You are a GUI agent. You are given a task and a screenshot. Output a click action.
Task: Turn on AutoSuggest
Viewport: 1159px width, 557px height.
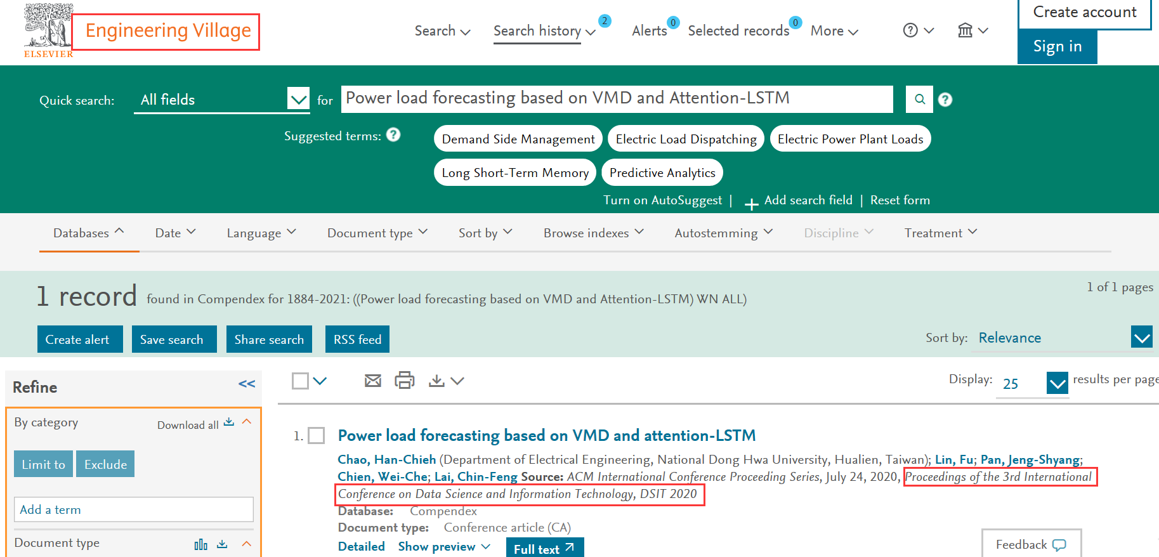tap(662, 200)
